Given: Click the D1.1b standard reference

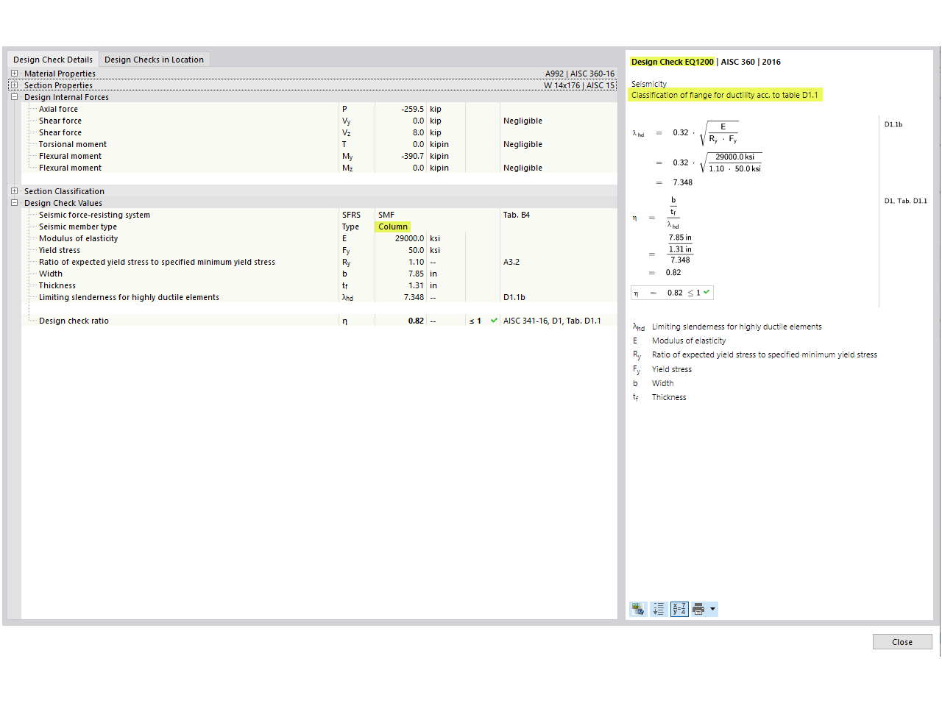Looking at the screenshot, I should pyautogui.click(x=893, y=124).
